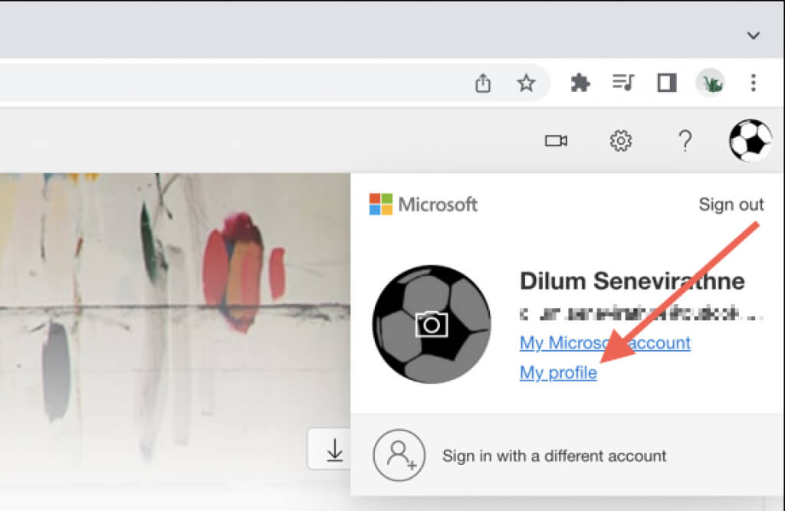Collapse the soccer ball account menu

[x=750, y=141]
